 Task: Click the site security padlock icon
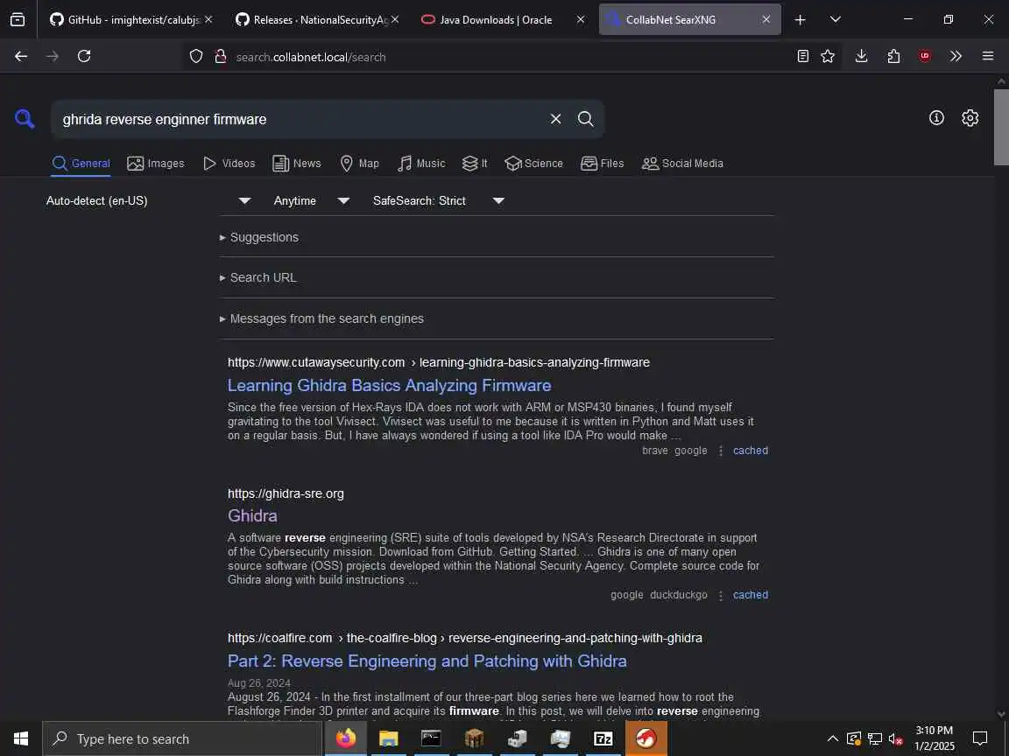[x=220, y=57]
